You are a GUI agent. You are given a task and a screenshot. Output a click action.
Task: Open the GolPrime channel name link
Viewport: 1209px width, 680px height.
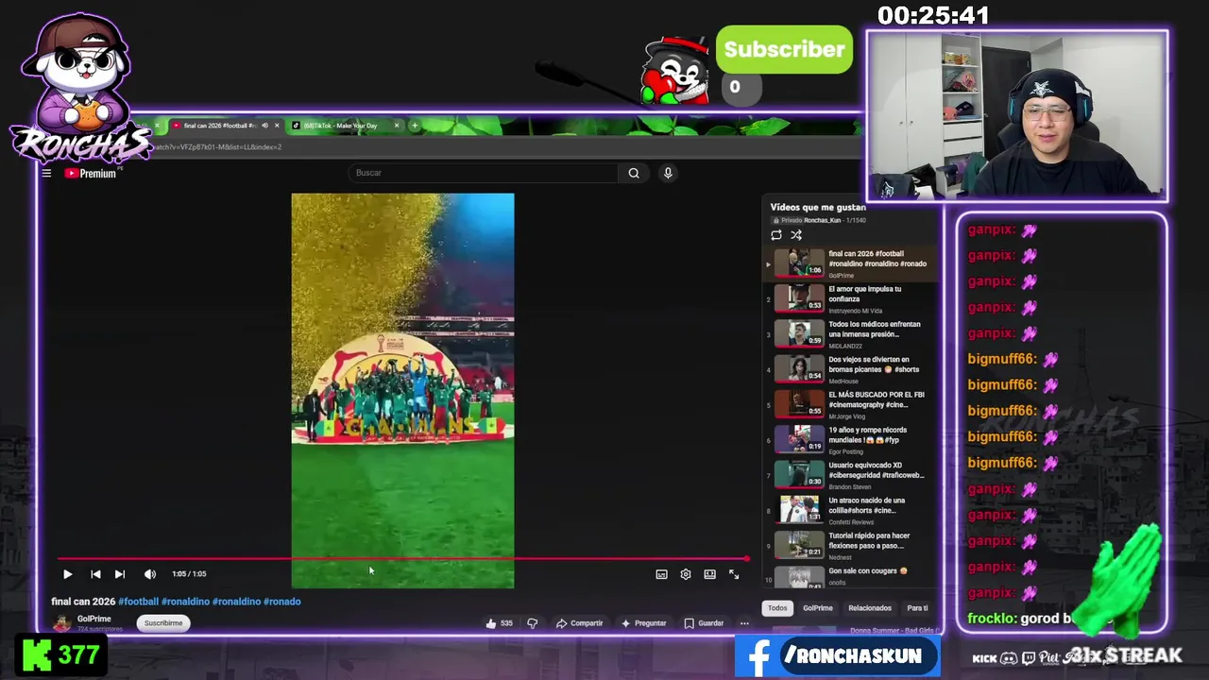tap(94, 620)
